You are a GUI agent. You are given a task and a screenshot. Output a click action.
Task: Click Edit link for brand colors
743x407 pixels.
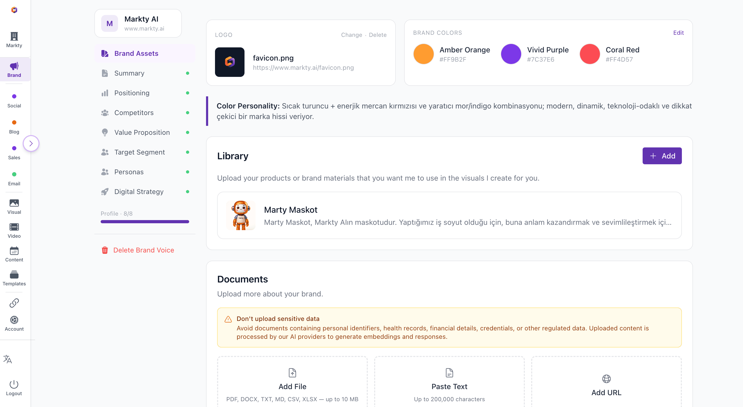(x=678, y=33)
